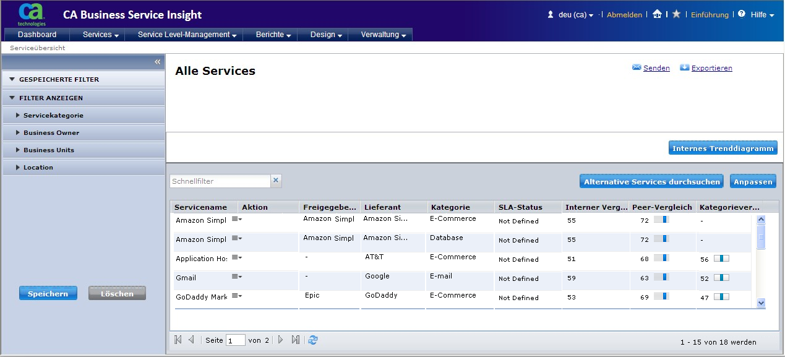The width and height of the screenshot is (785, 357).
Task: Collapse the left filter panel
Action: point(157,62)
